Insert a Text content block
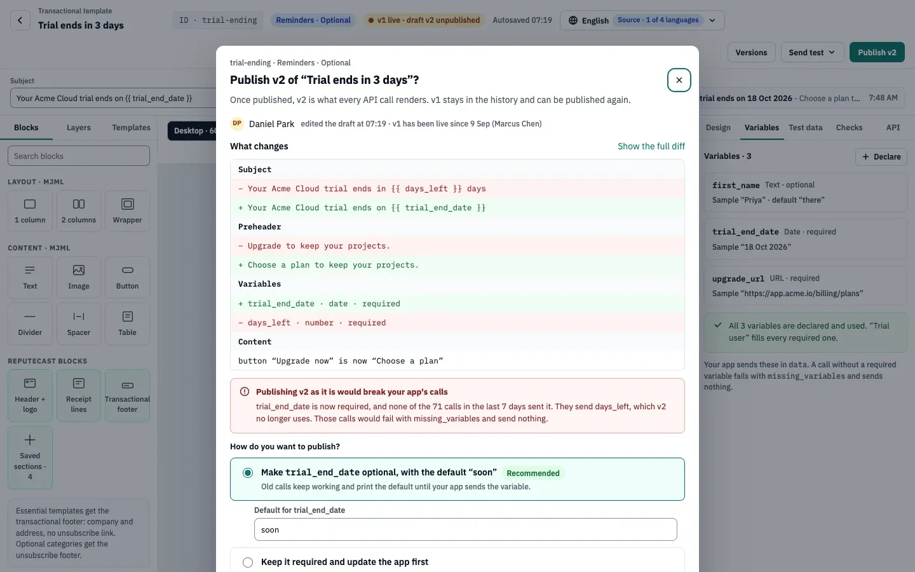This screenshot has height=572, width=915. click(x=30, y=277)
